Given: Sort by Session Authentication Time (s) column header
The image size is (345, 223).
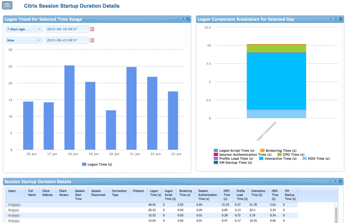Looking at the screenshot, I should pyautogui.click(x=208, y=194).
